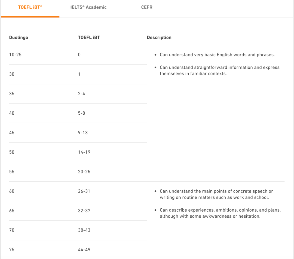Click the TOEFL score range 20-25
Image resolution: width=294 pixels, height=259 pixels.
[x=84, y=172]
